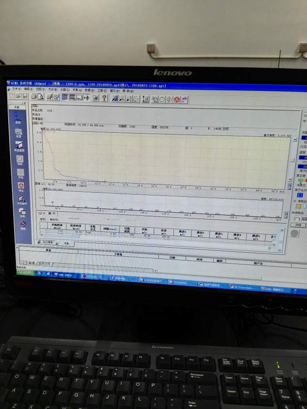Open the 编辑(E) menu
This screenshot has width=307, height=409.
[29, 89]
